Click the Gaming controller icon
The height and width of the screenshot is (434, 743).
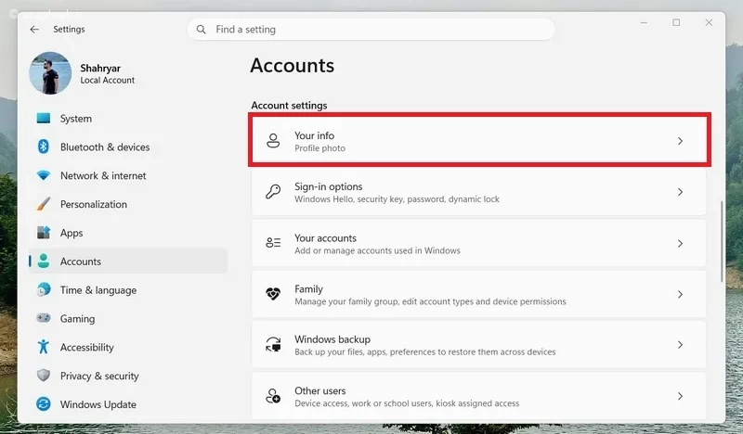(x=44, y=318)
